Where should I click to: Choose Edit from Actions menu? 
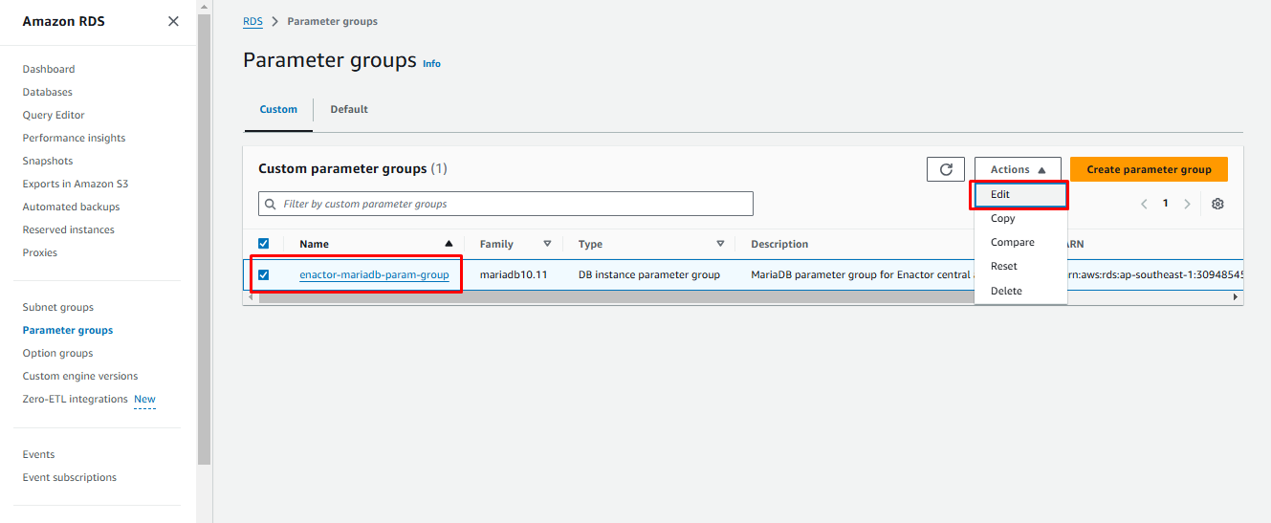pos(1000,195)
